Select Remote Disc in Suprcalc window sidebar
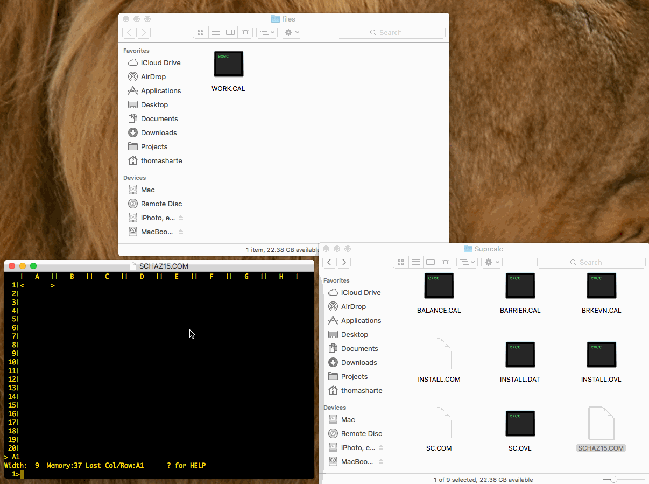The width and height of the screenshot is (649, 484). [355, 433]
